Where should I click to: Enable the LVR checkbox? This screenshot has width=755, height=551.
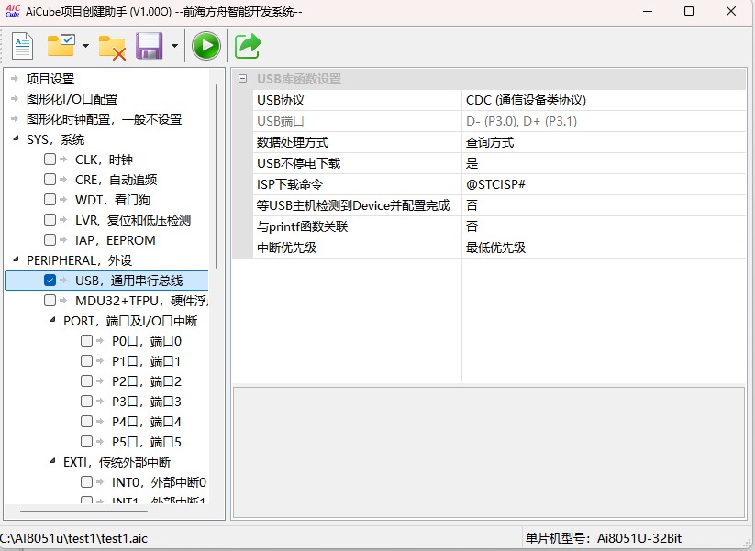[50, 219]
